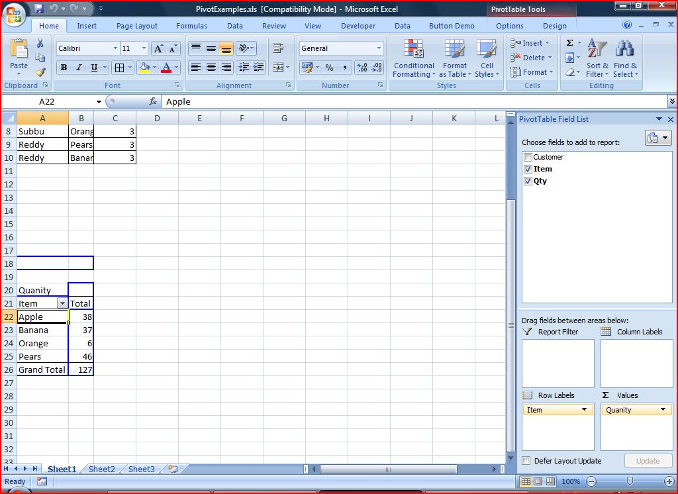Open Excel Help question mark
This screenshot has width=678, height=494.
627,25
